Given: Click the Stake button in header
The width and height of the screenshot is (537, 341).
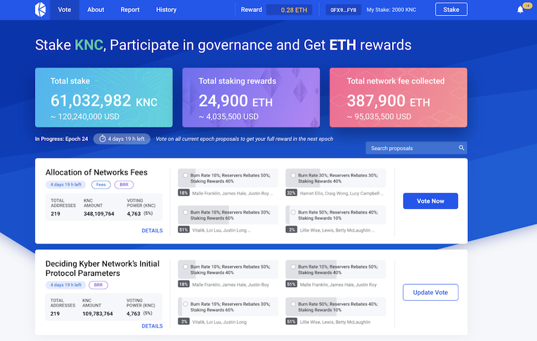Looking at the screenshot, I should pos(451,10).
